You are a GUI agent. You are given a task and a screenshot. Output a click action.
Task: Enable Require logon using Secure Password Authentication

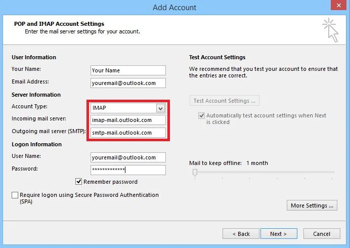tap(15, 195)
